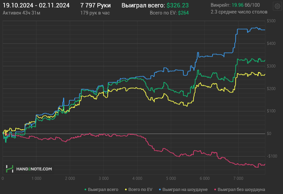Click the Выиграл без шоудауна legend label
The height and width of the screenshot is (194, 283).
(241, 190)
